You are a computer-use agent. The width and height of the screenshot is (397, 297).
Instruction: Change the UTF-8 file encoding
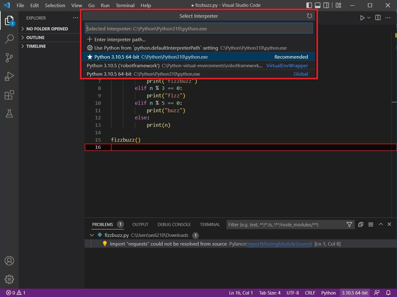coord(293,293)
